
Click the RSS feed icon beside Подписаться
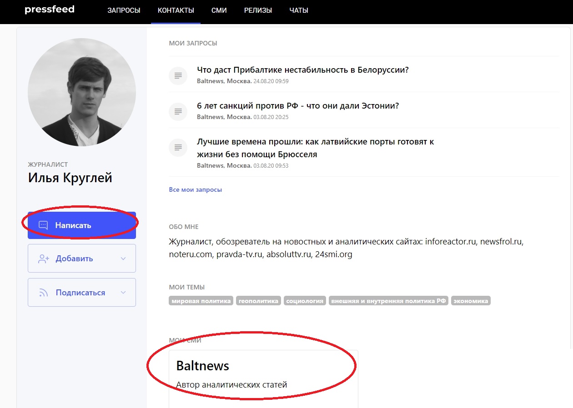pos(44,293)
